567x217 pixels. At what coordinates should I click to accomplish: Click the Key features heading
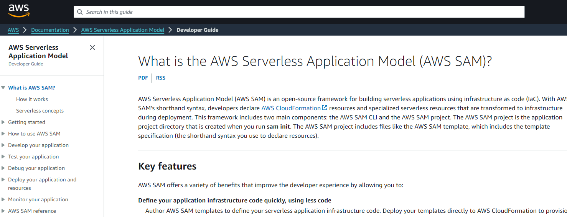pyautogui.click(x=167, y=166)
